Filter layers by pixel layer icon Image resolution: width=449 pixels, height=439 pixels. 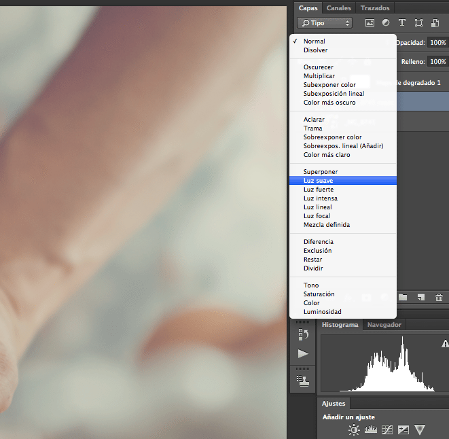(370, 23)
